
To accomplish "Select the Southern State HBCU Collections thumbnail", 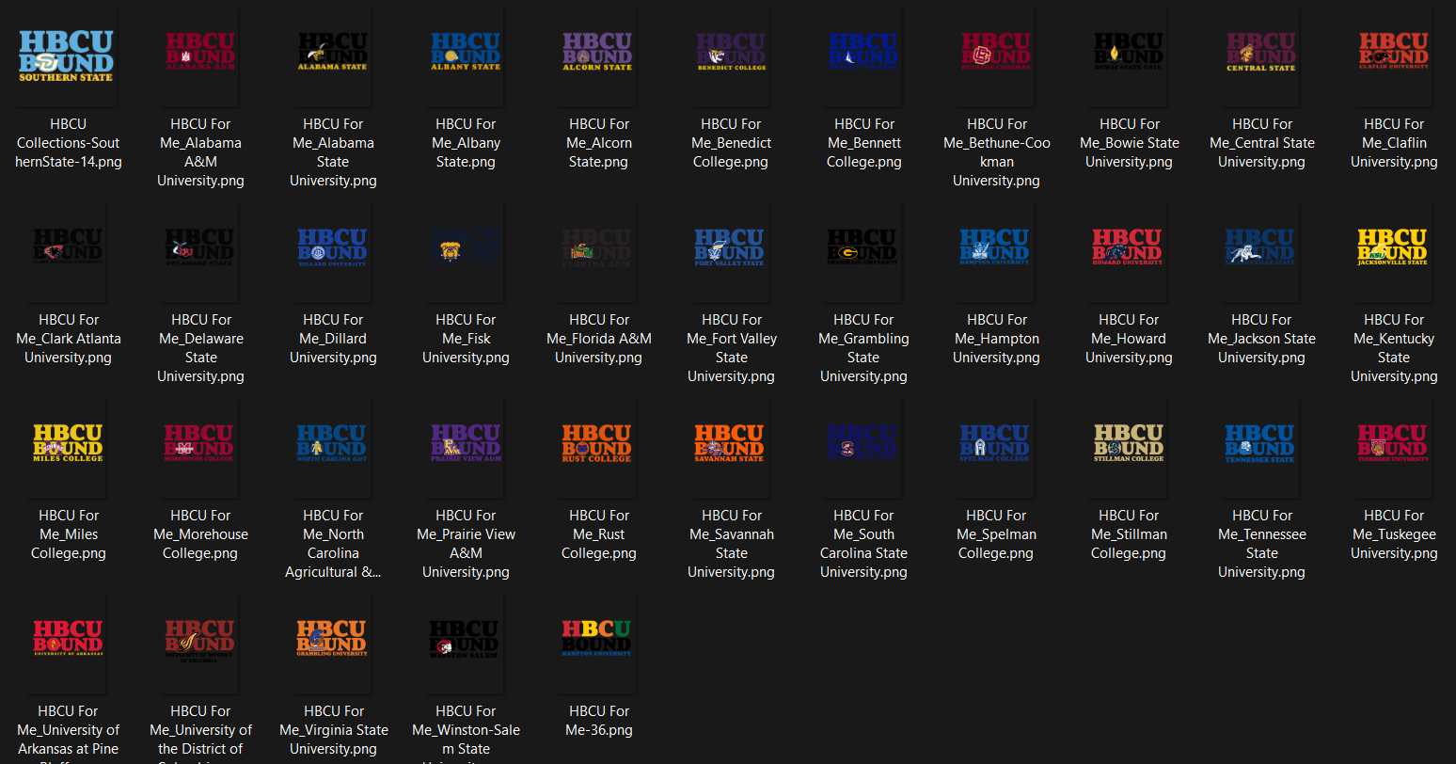I will [x=67, y=56].
